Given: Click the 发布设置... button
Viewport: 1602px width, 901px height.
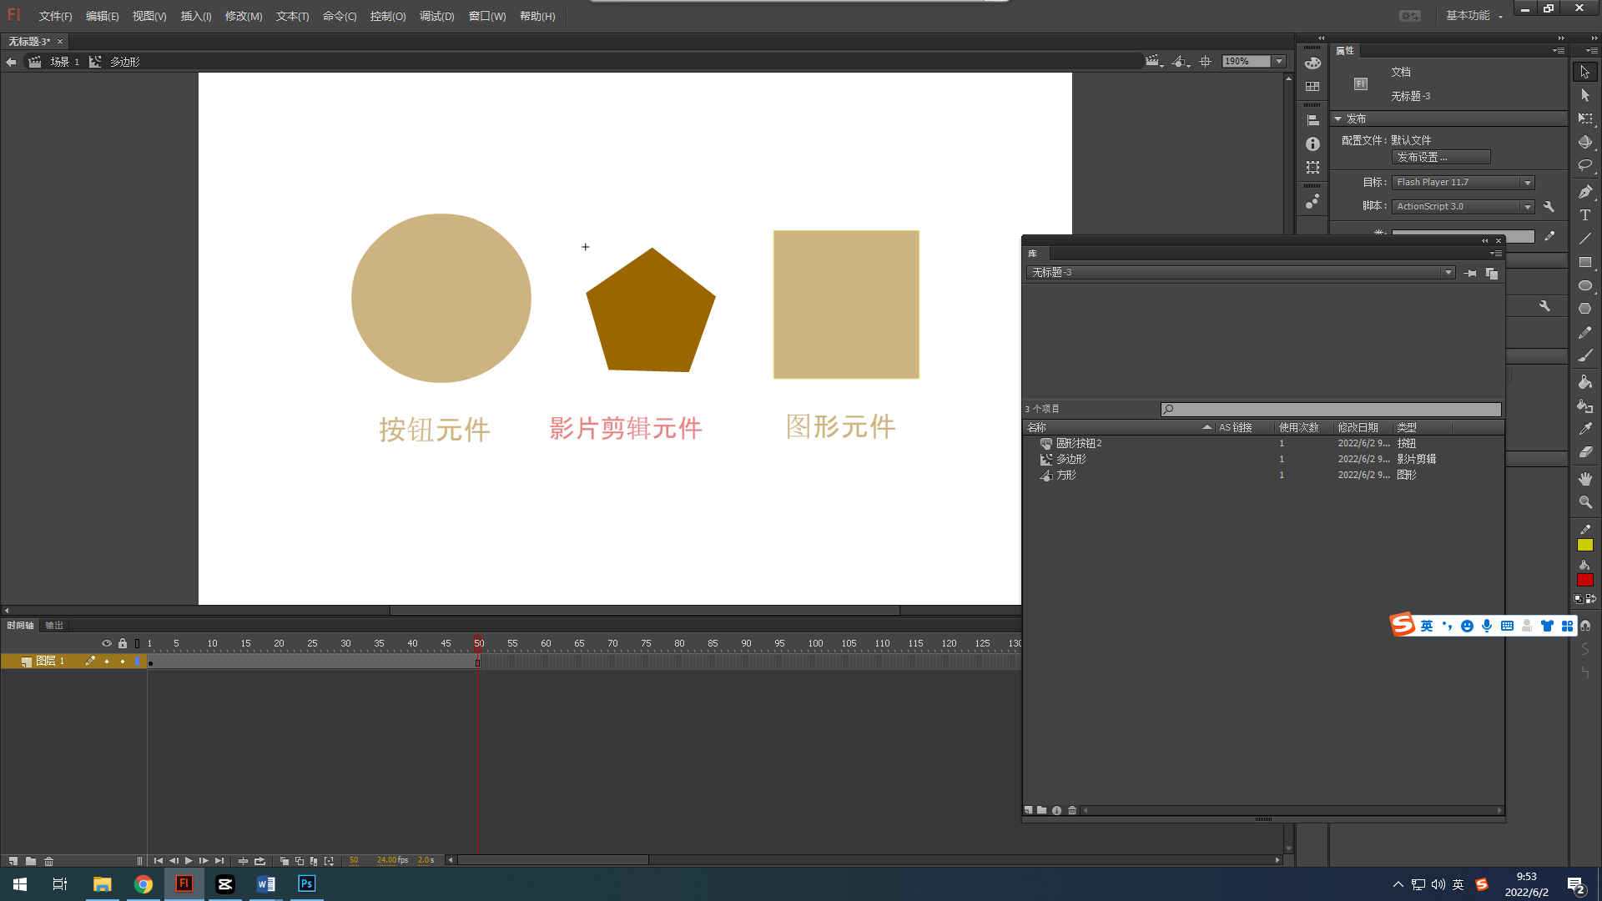Looking at the screenshot, I should tap(1440, 157).
